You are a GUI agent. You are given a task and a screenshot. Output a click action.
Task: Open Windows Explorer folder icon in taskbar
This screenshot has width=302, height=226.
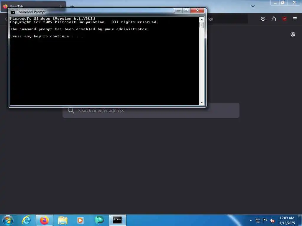[x=63, y=220]
